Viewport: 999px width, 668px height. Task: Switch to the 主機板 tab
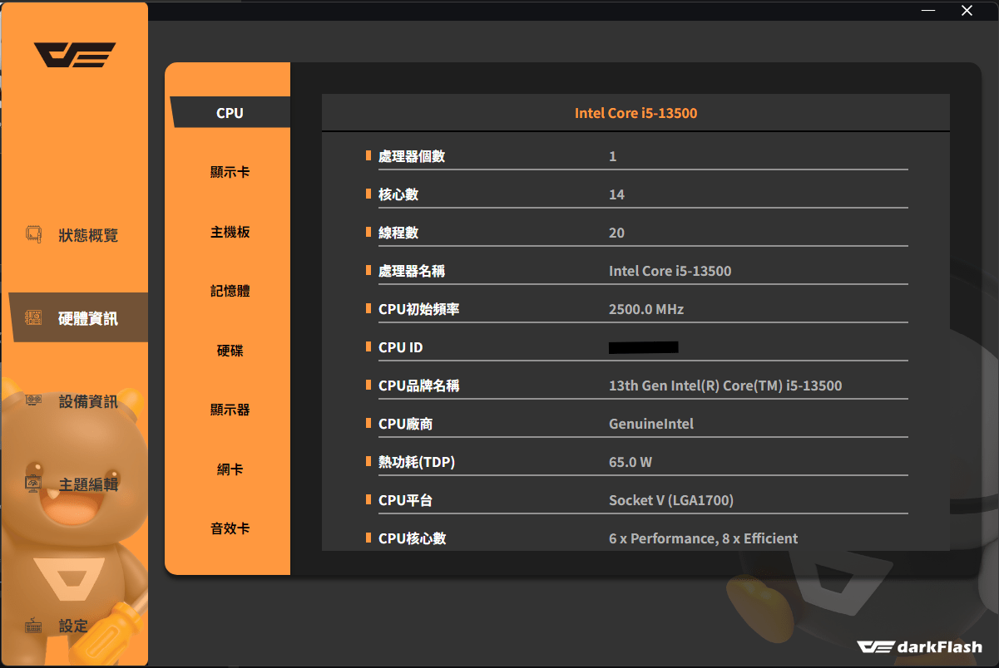[x=230, y=232]
